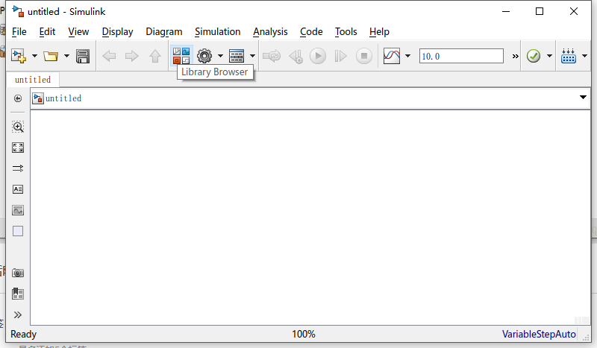This screenshot has width=597, height=348.
Task: Click the Up to Parent arrow
Action: pos(155,57)
